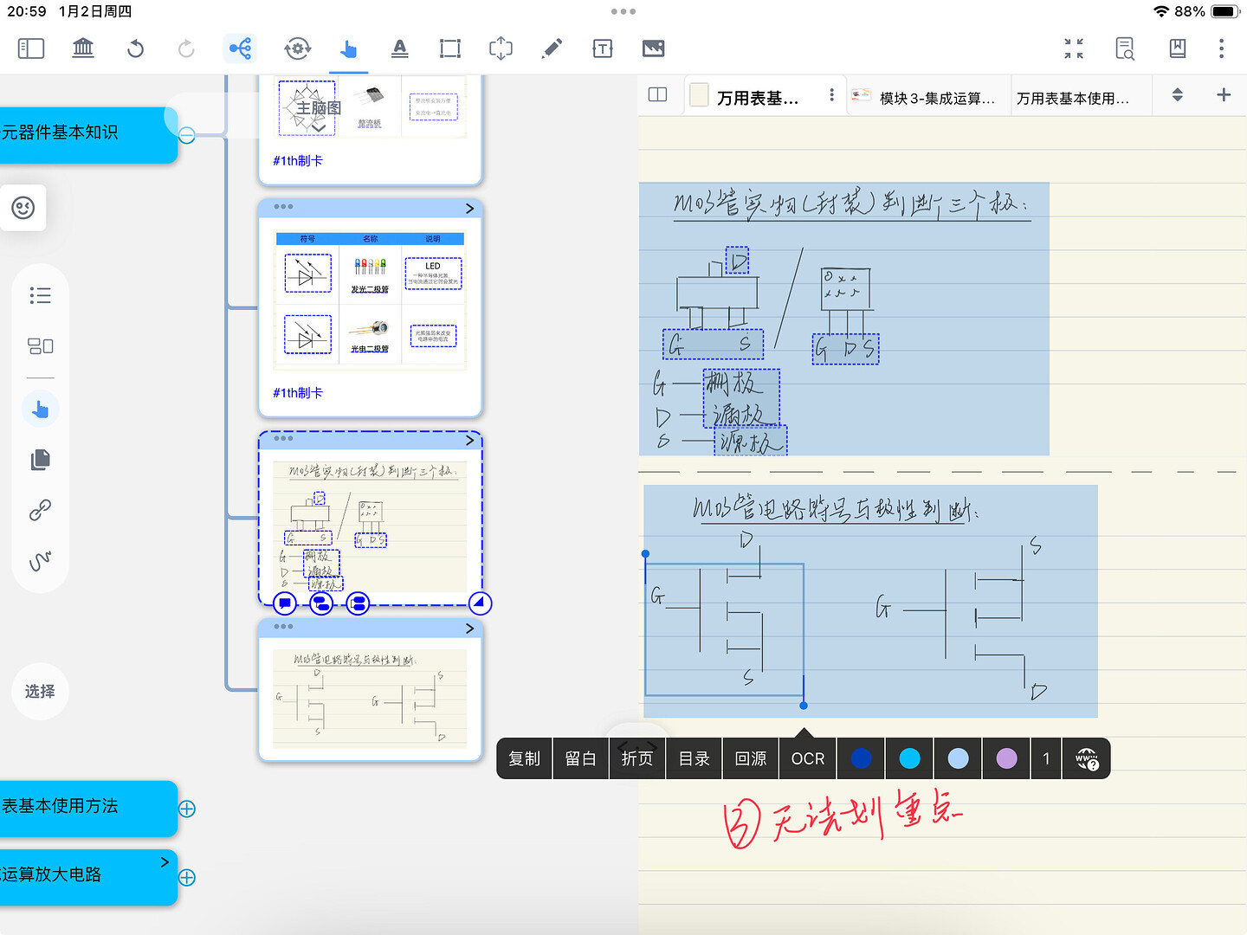This screenshot has height=935, width=1247.
Task: Choose 复制 in the popup menu
Action: click(x=524, y=758)
